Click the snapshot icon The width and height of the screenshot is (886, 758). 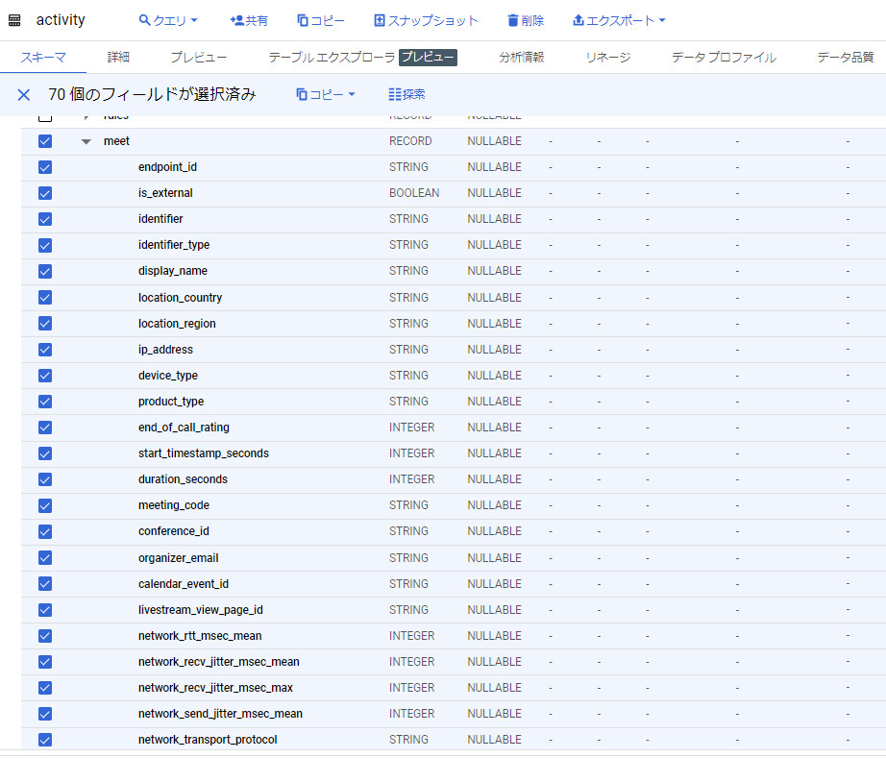(x=380, y=20)
